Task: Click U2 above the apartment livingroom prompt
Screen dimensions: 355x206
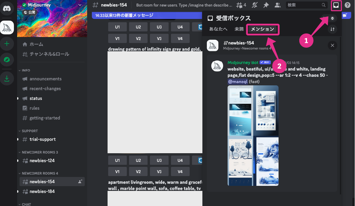Action: point(138,160)
